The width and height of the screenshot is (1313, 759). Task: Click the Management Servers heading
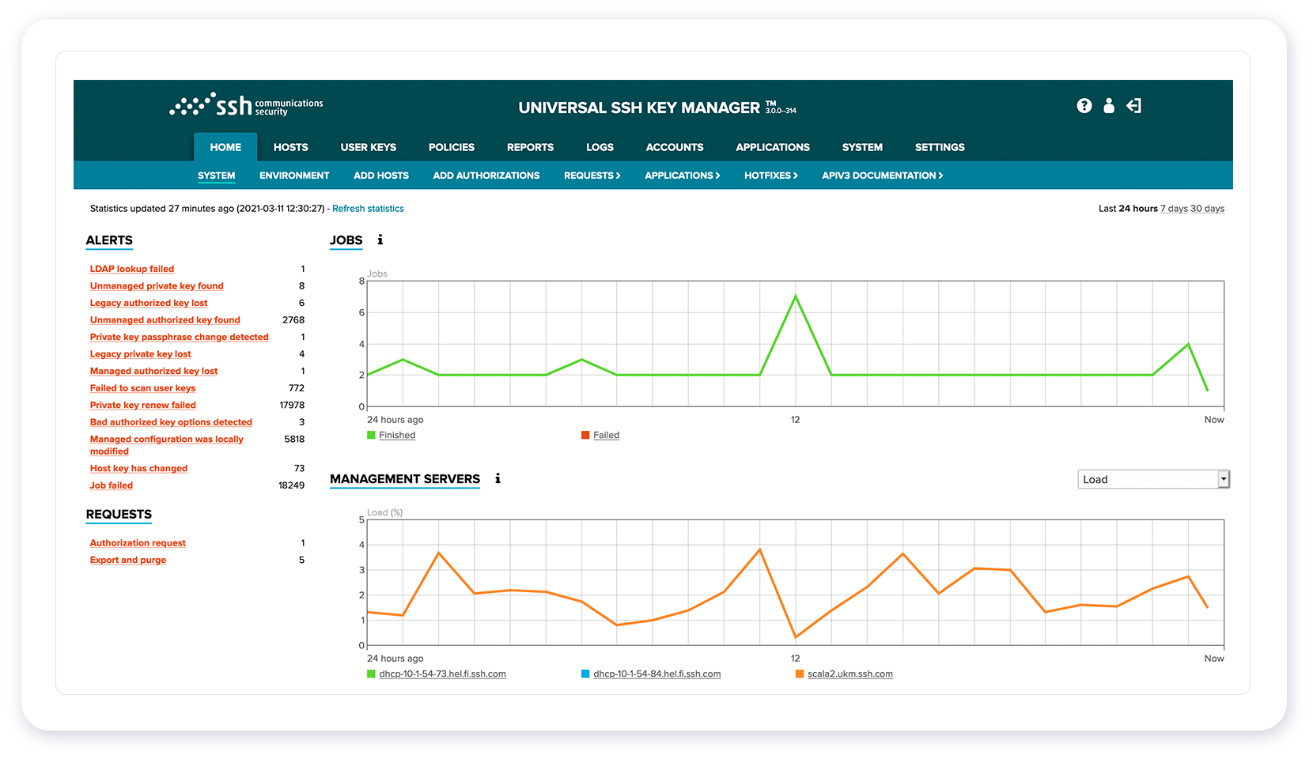(405, 479)
